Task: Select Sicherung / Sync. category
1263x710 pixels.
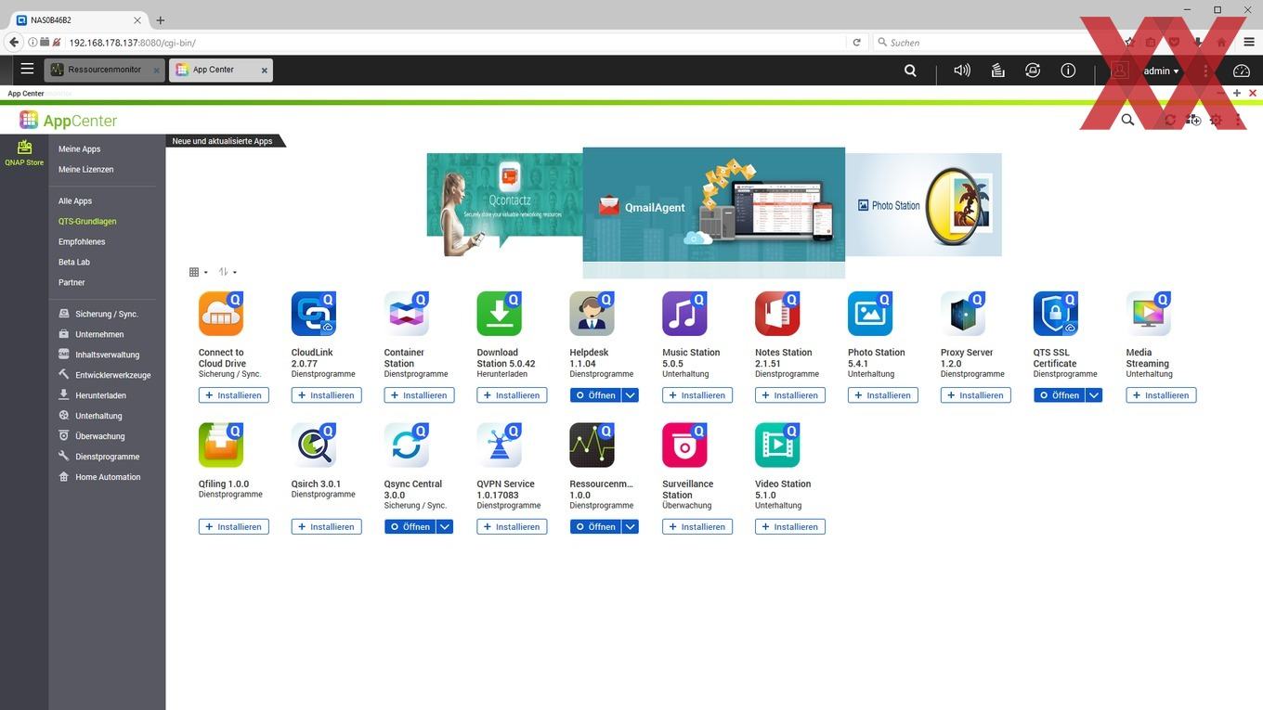Action: [98, 314]
